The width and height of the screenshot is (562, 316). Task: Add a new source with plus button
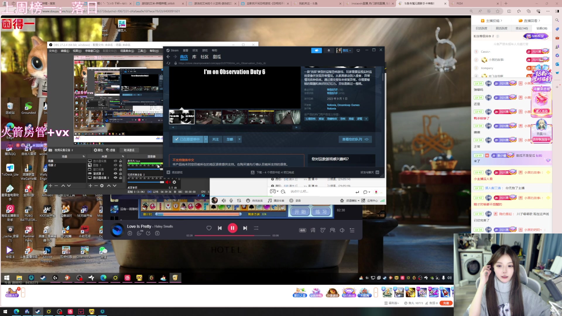pyautogui.click(x=90, y=186)
